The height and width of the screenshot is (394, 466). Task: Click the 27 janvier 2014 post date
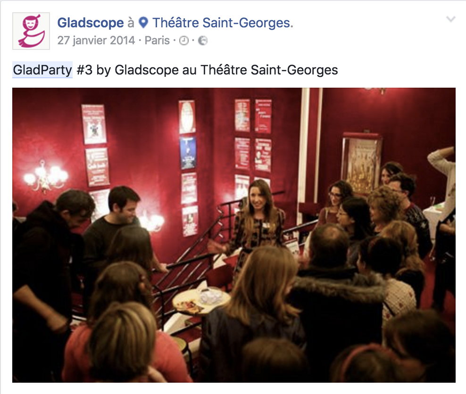pyautogui.click(x=96, y=41)
